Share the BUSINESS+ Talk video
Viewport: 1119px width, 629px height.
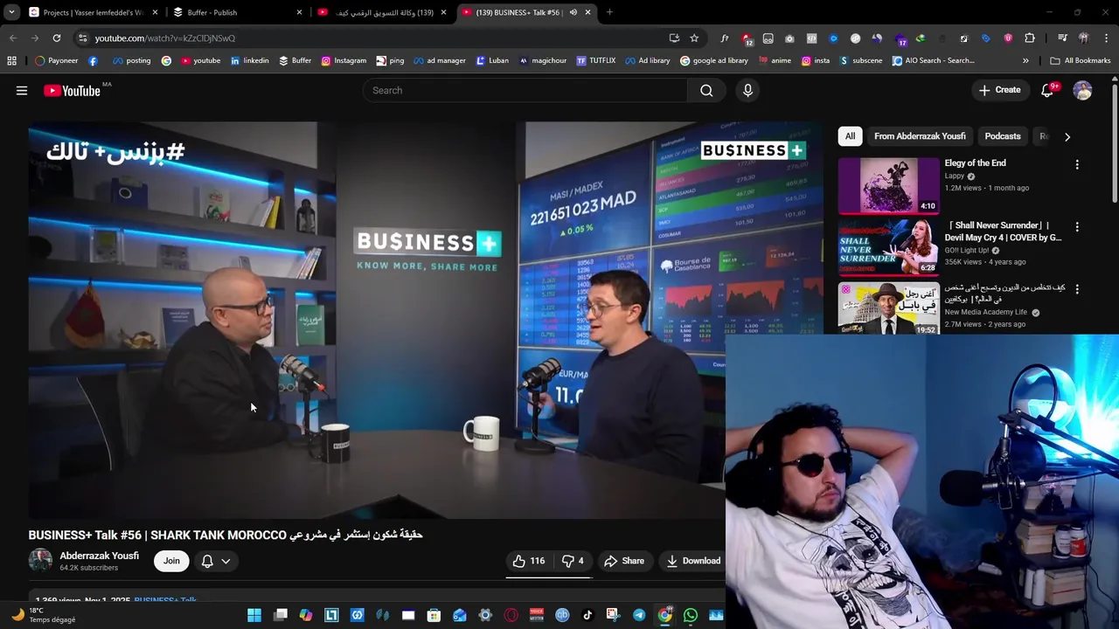pyautogui.click(x=624, y=561)
